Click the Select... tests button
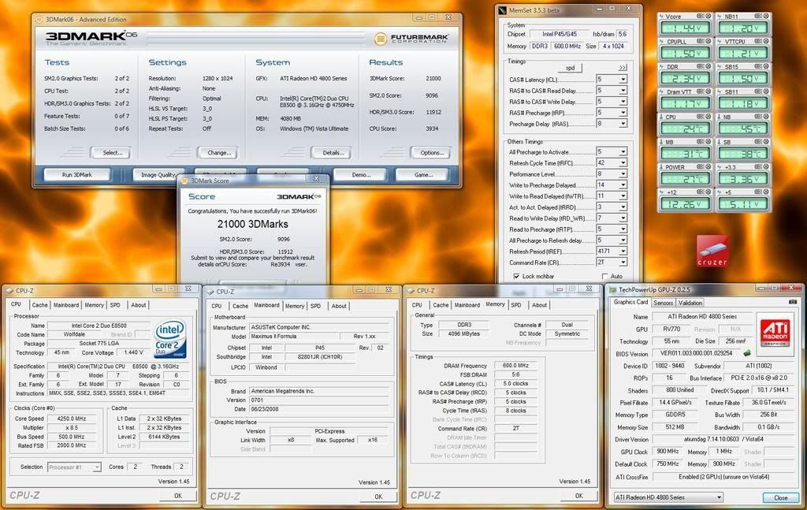Image resolution: width=807 pixels, height=510 pixels. point(112,153)
